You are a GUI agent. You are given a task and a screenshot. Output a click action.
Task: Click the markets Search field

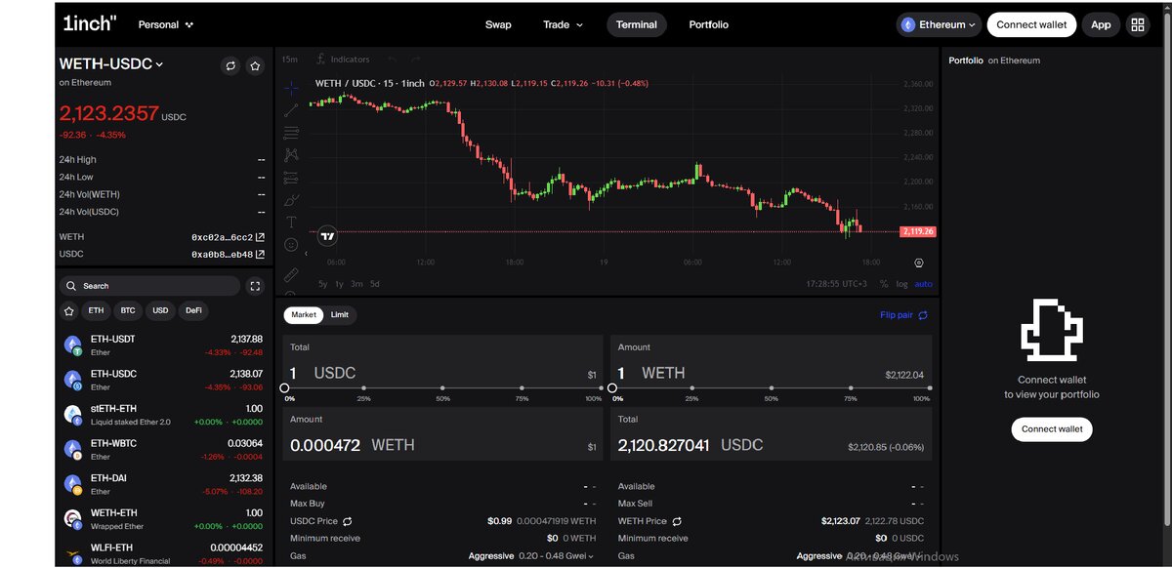(x=149, y=286)
